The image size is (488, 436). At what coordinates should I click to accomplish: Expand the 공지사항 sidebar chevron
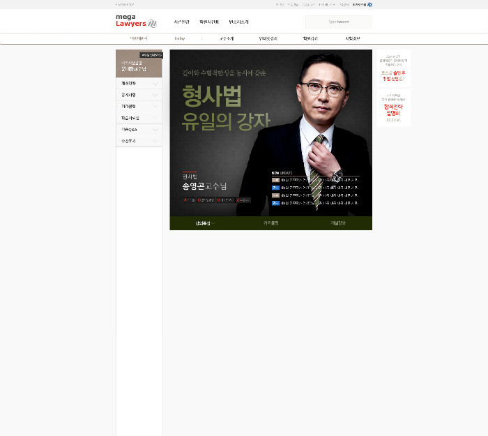(155, 95)
